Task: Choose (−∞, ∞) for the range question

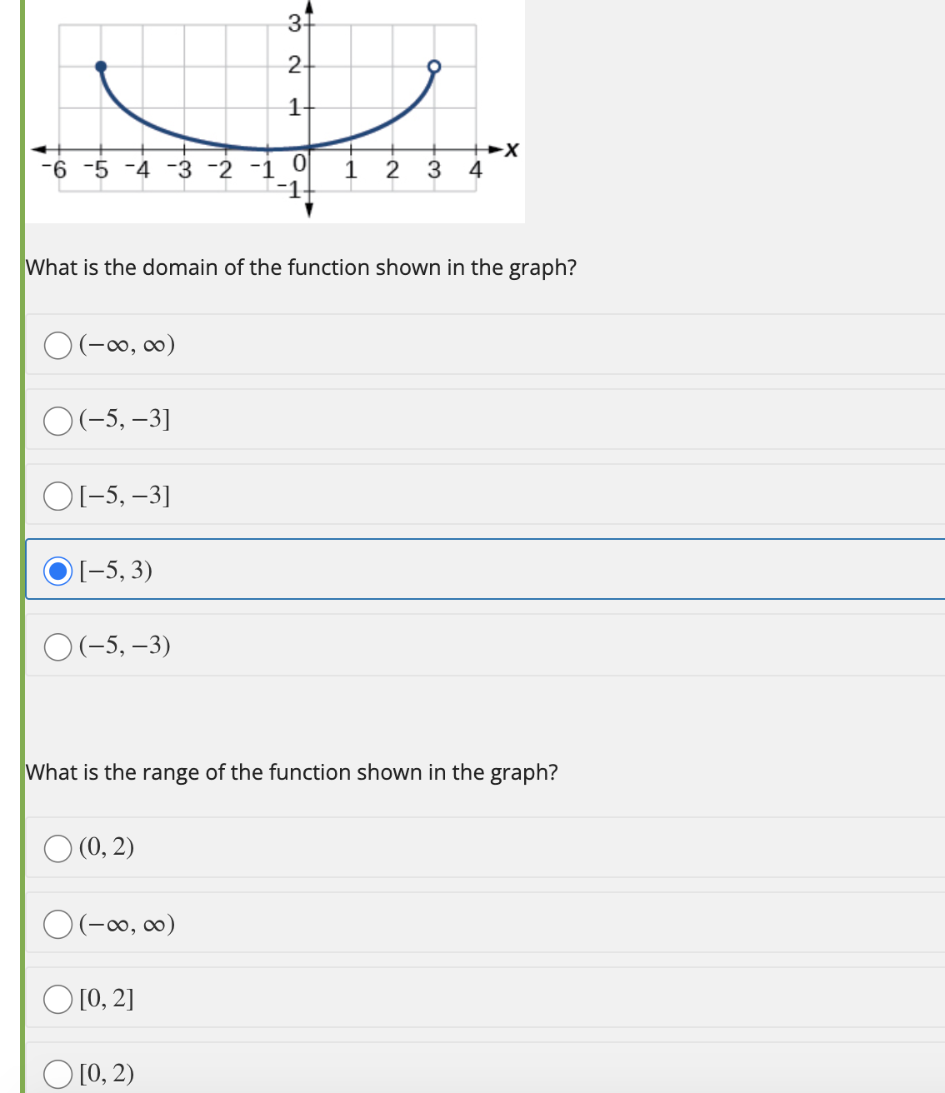Action: click(x=57, y=924)
